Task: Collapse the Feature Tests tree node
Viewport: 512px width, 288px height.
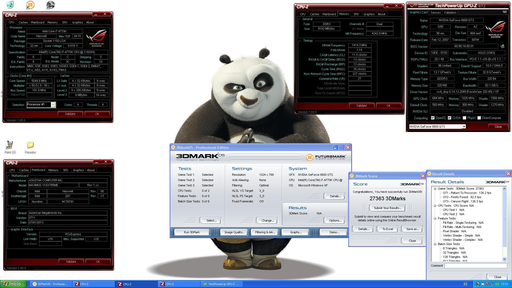Action: click(435, 218)
